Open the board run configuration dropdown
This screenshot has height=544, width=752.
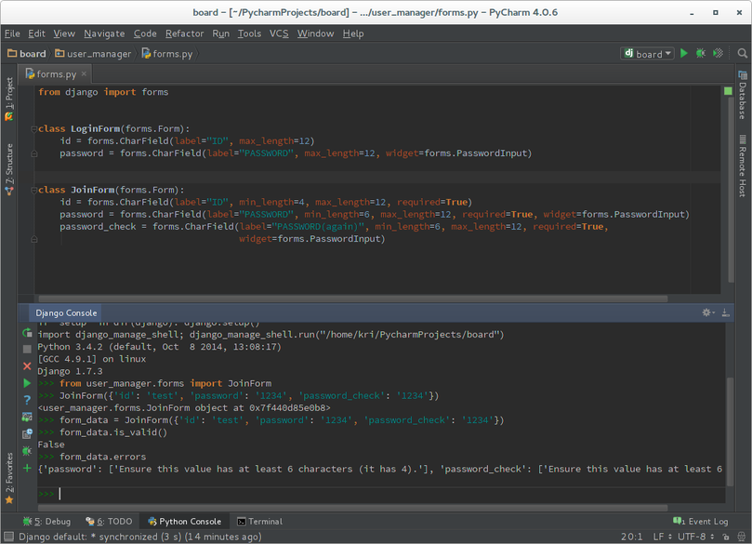(648, 53)
